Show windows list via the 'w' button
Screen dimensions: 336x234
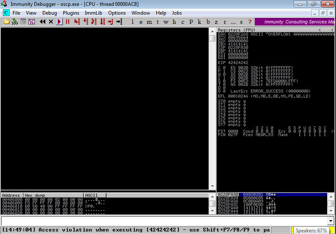pos(165,22)
